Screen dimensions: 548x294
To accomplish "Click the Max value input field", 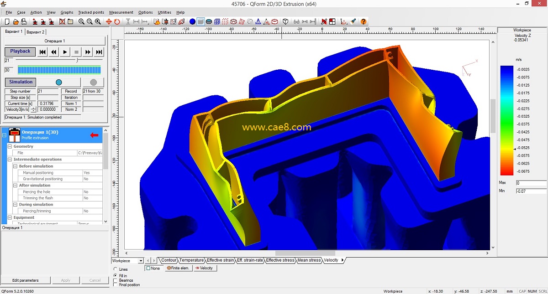I will pos(531,183).
